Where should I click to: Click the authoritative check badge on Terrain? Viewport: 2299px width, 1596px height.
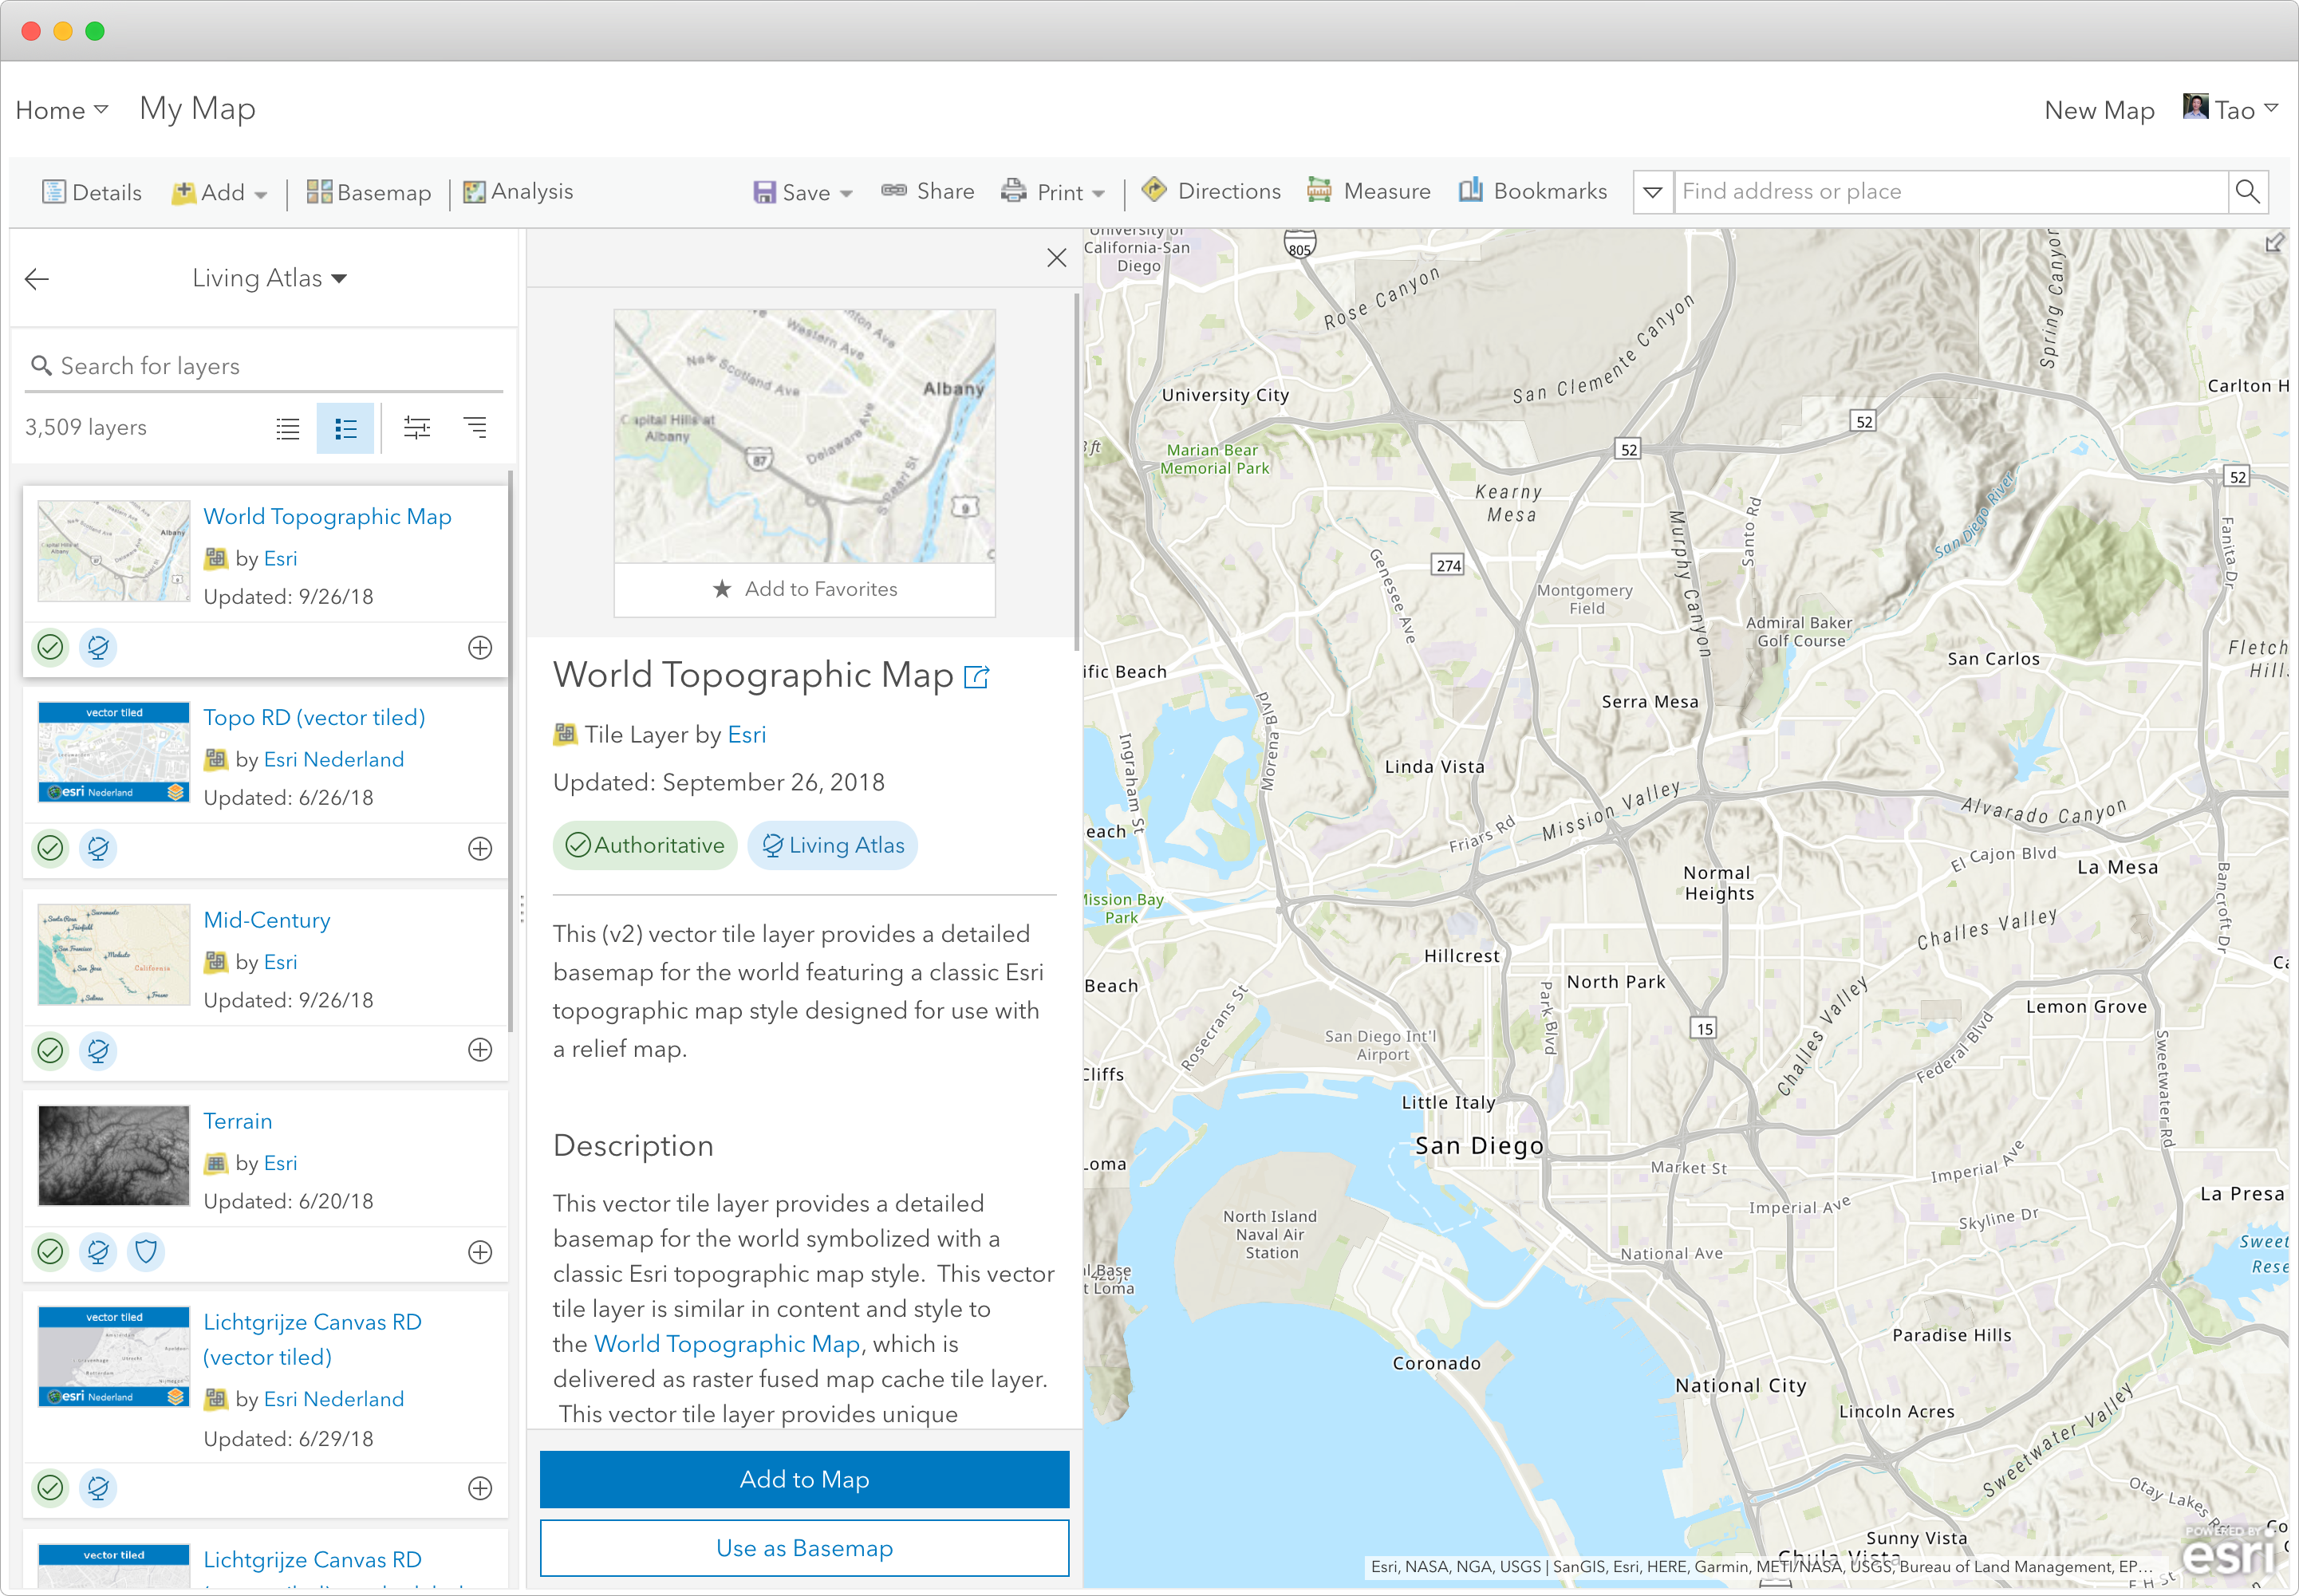[50, 1252]
